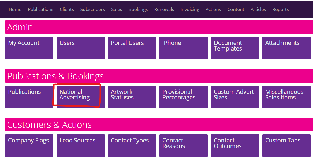Image resolution: width=313 pixels, height=163 pixels.
Task: Select the Contact Outcomes tile
Action: pos(235,145)
